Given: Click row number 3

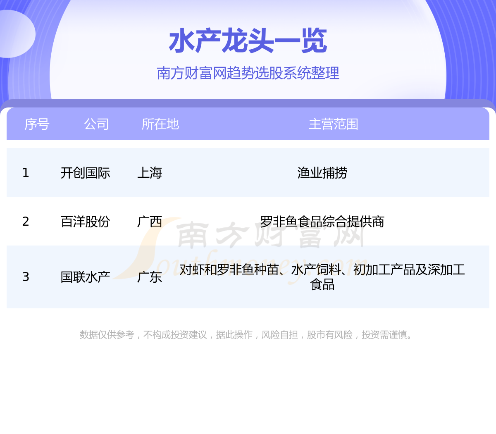Looking at the screenshot, I should click(x=26, y=277).
